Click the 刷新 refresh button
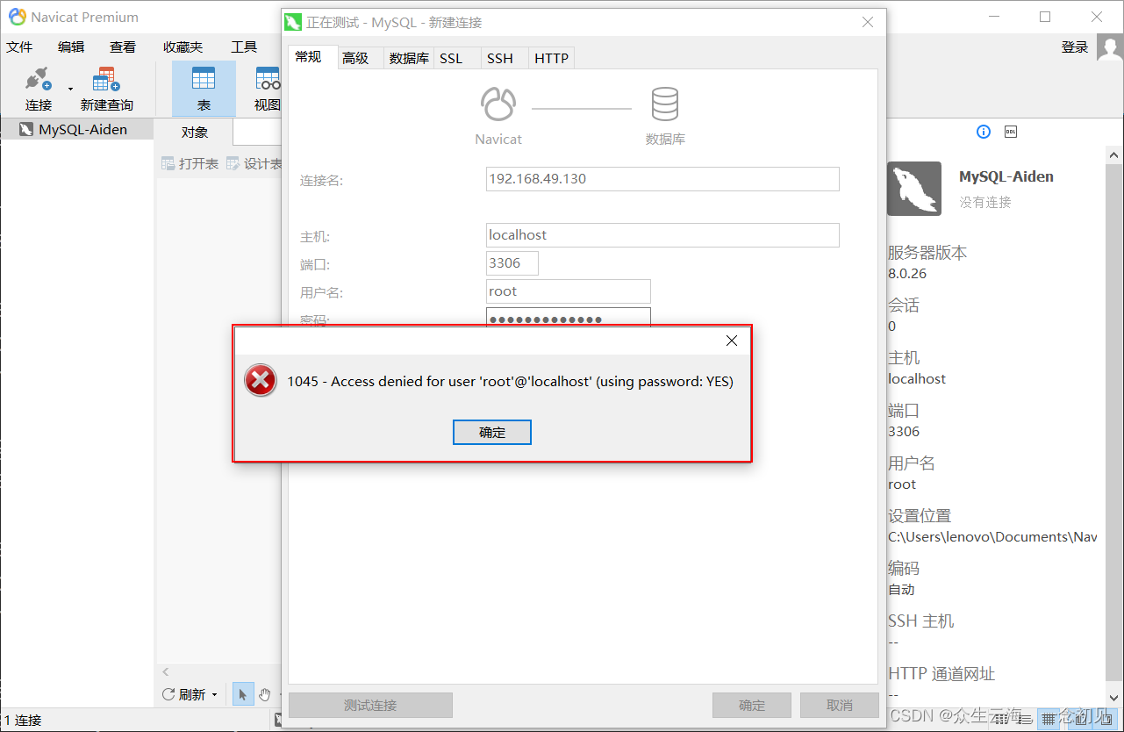 (x=184, y=694)
